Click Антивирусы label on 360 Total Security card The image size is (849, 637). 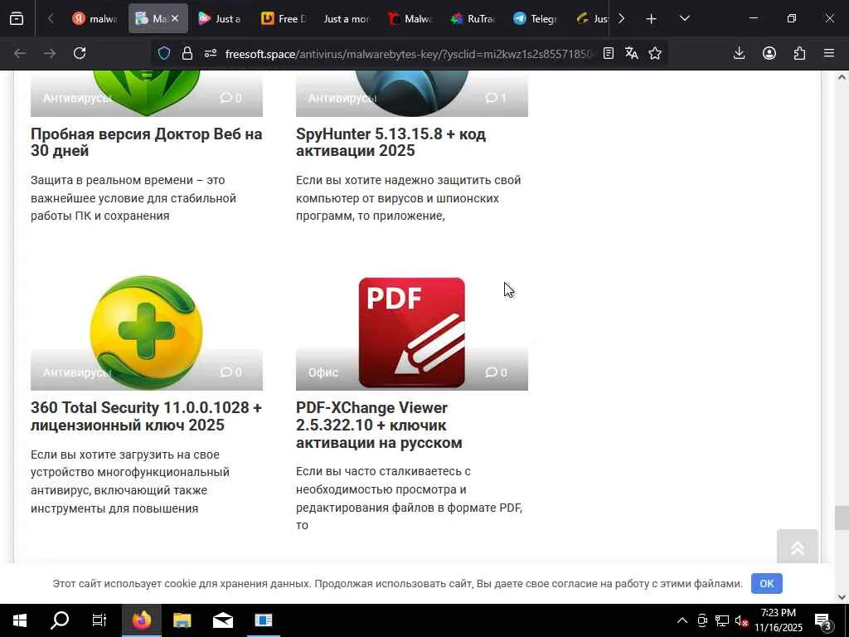pos(77,372)
